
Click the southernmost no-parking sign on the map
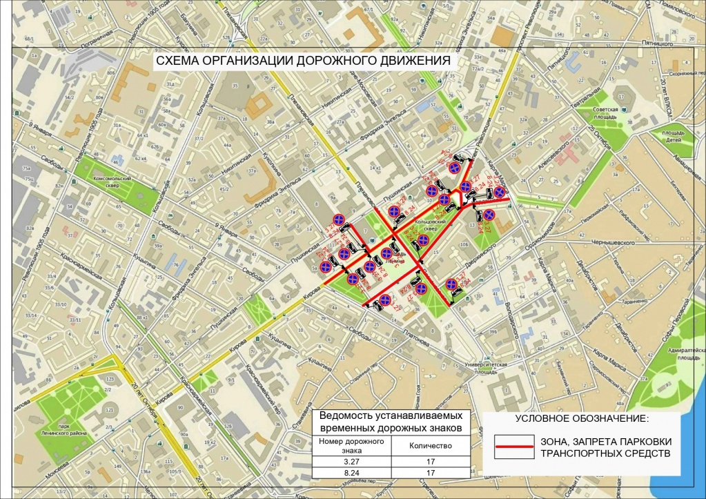385,298
